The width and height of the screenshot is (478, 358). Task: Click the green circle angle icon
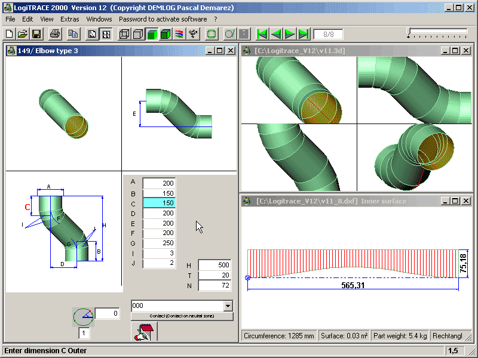tap(83, 317)
